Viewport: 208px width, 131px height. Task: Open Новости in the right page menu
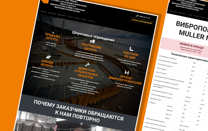point(202,18)
